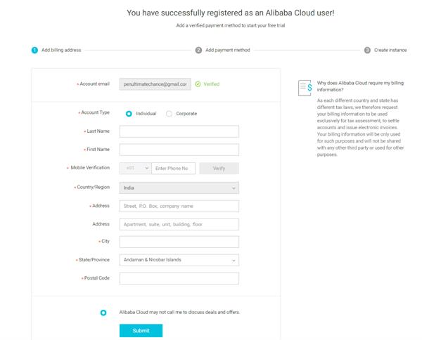
Task: Click the green Verified checkmark icon
Action: pos(198,84)
